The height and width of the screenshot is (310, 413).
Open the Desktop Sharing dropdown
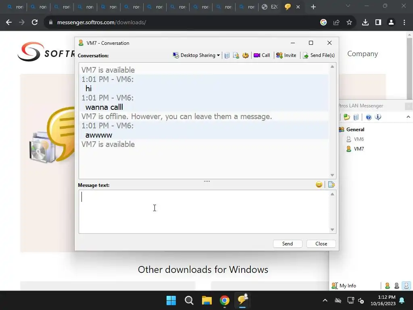pyautogui.click(x=196, y=55)
